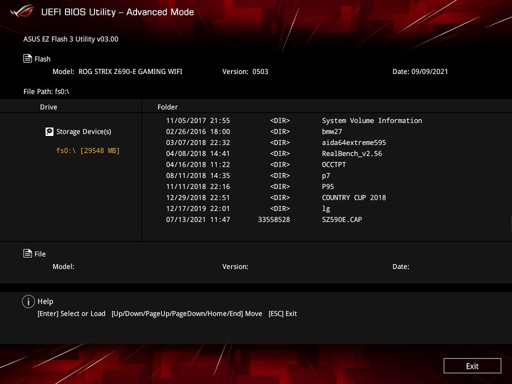Click the [Enter] Select or Load hint
Screen dimensions: 512x384
[72, 313]
